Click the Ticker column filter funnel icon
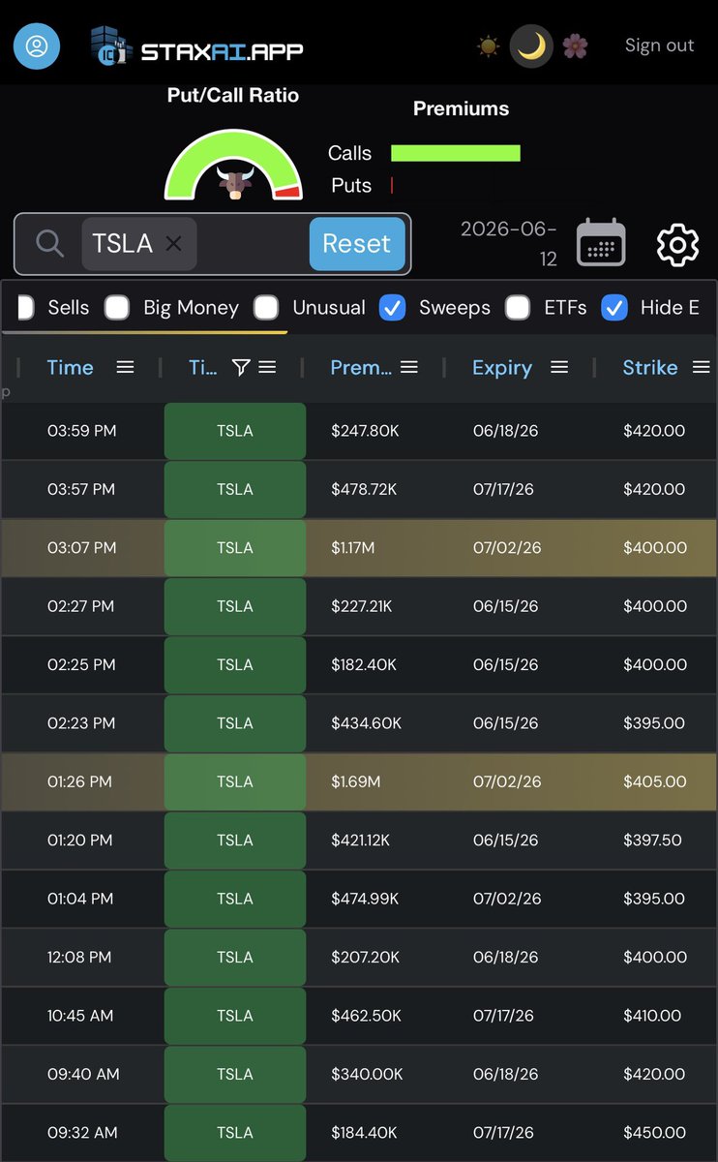Screen dimensions: 718x1162 point(241,368)
